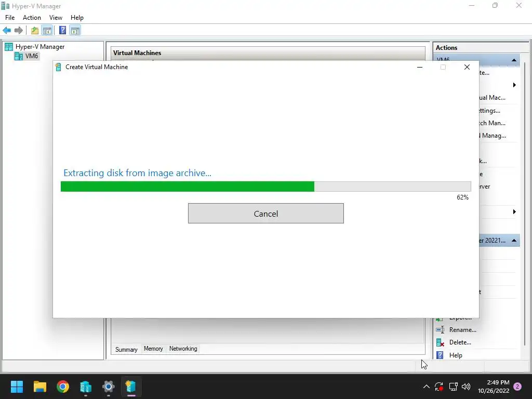Click the Create Virtual Machine dialog title icon

click(58, 67)
